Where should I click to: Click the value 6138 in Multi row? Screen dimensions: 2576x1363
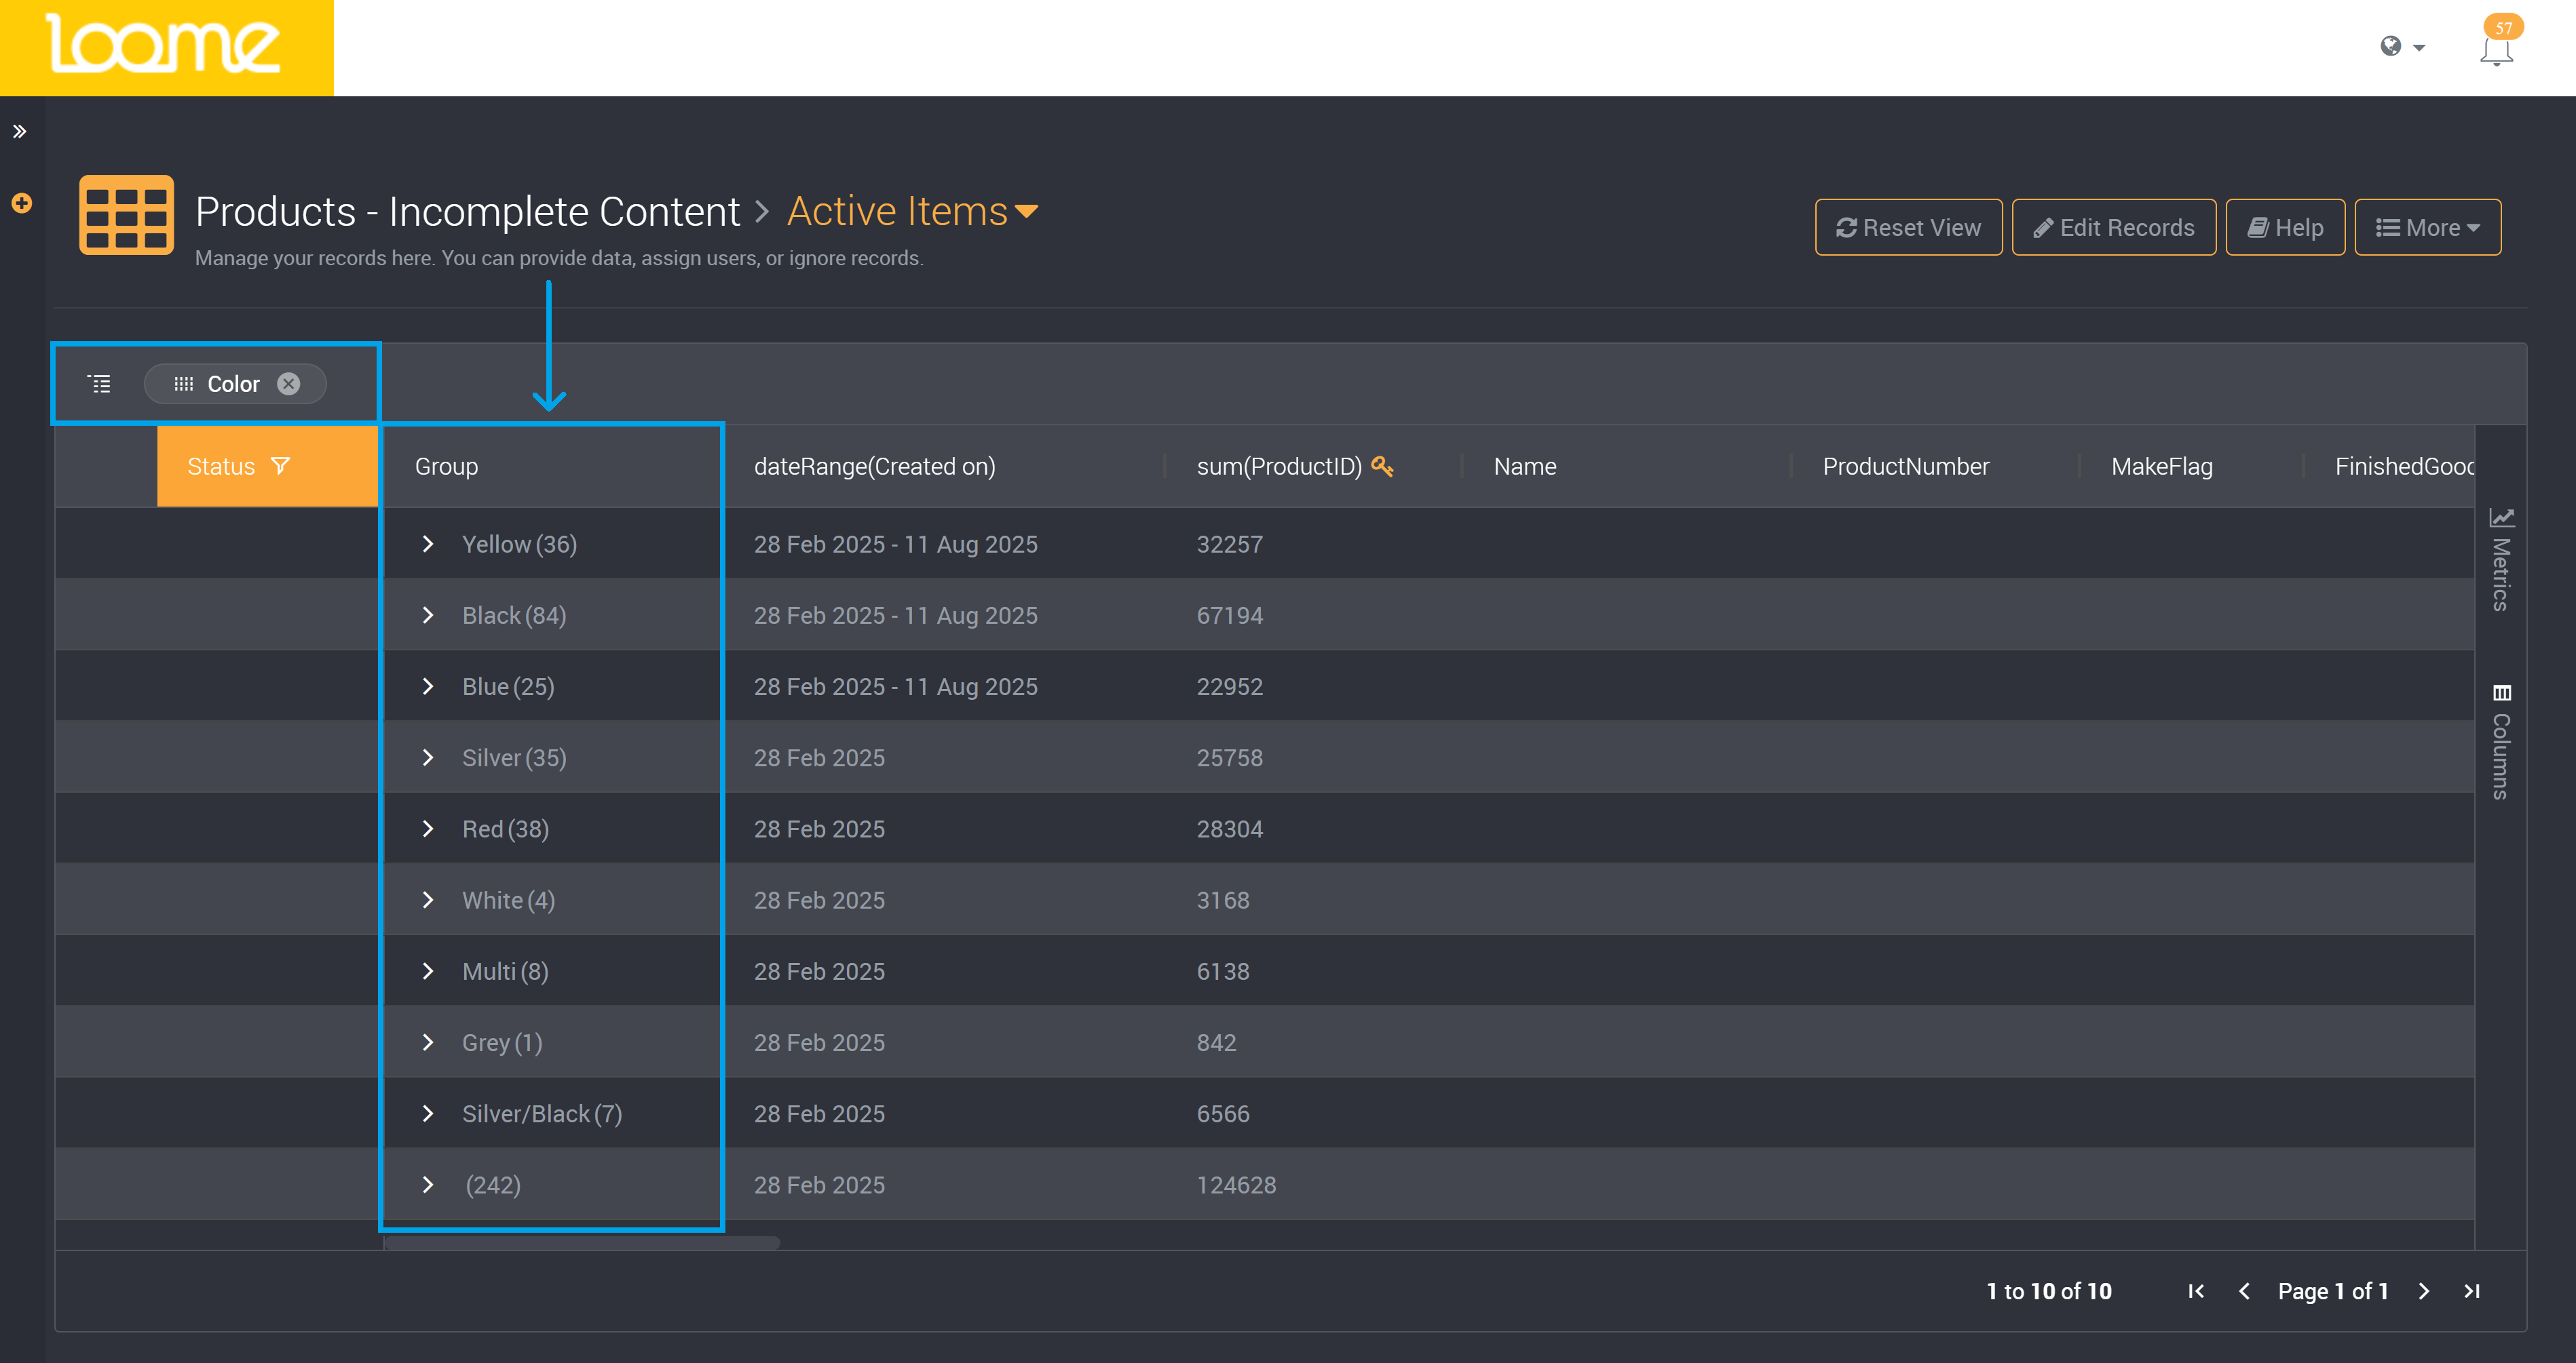point(1223,970)
